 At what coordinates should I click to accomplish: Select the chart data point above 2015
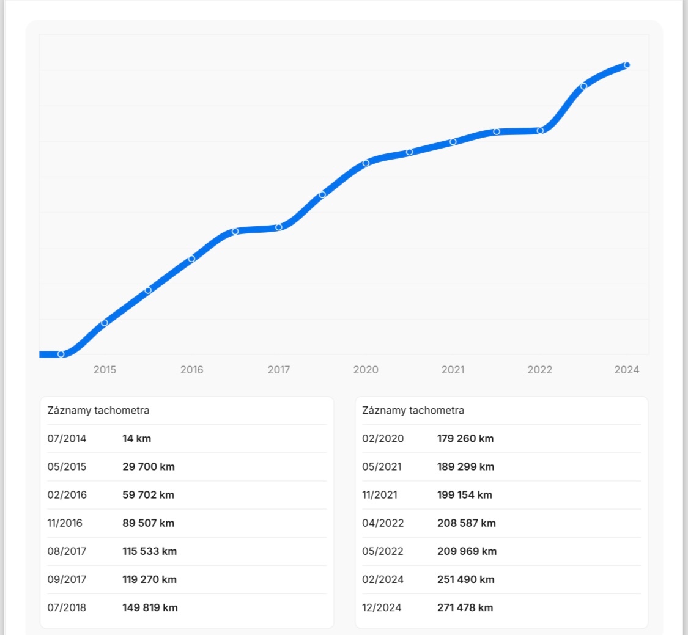[x=105, y=323]
